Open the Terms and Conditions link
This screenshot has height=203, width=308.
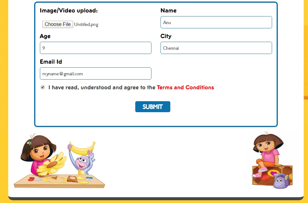coord(185,87)
